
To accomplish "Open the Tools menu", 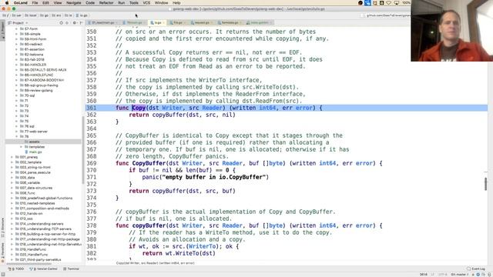I will tap(134, 3).
